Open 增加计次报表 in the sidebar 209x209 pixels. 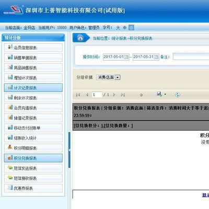(33, 78)
